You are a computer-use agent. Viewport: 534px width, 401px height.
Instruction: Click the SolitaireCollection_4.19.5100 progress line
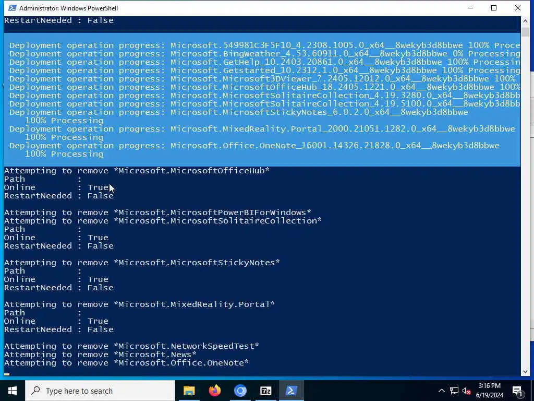pyautogui.click(x=264, y=104)
